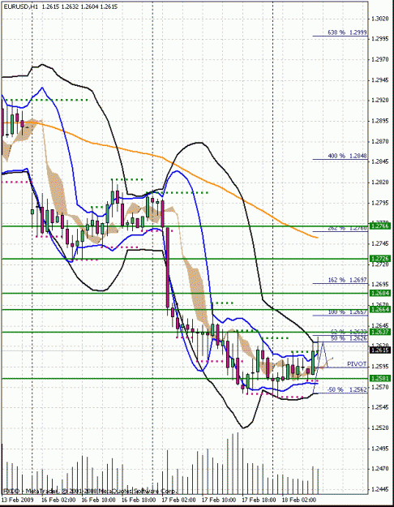Click the 18 Feb 02:00 time label
The width and height of the screenshot is (394, 507).
[299, 501]
